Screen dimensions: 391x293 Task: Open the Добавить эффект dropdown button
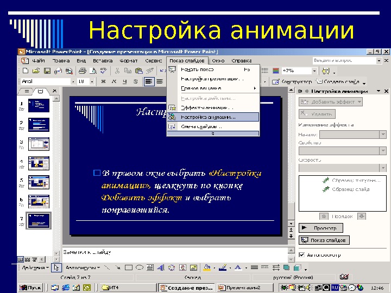(330, 101)
